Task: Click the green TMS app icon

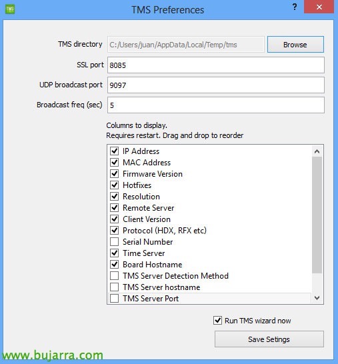Action: click(10, 9)
